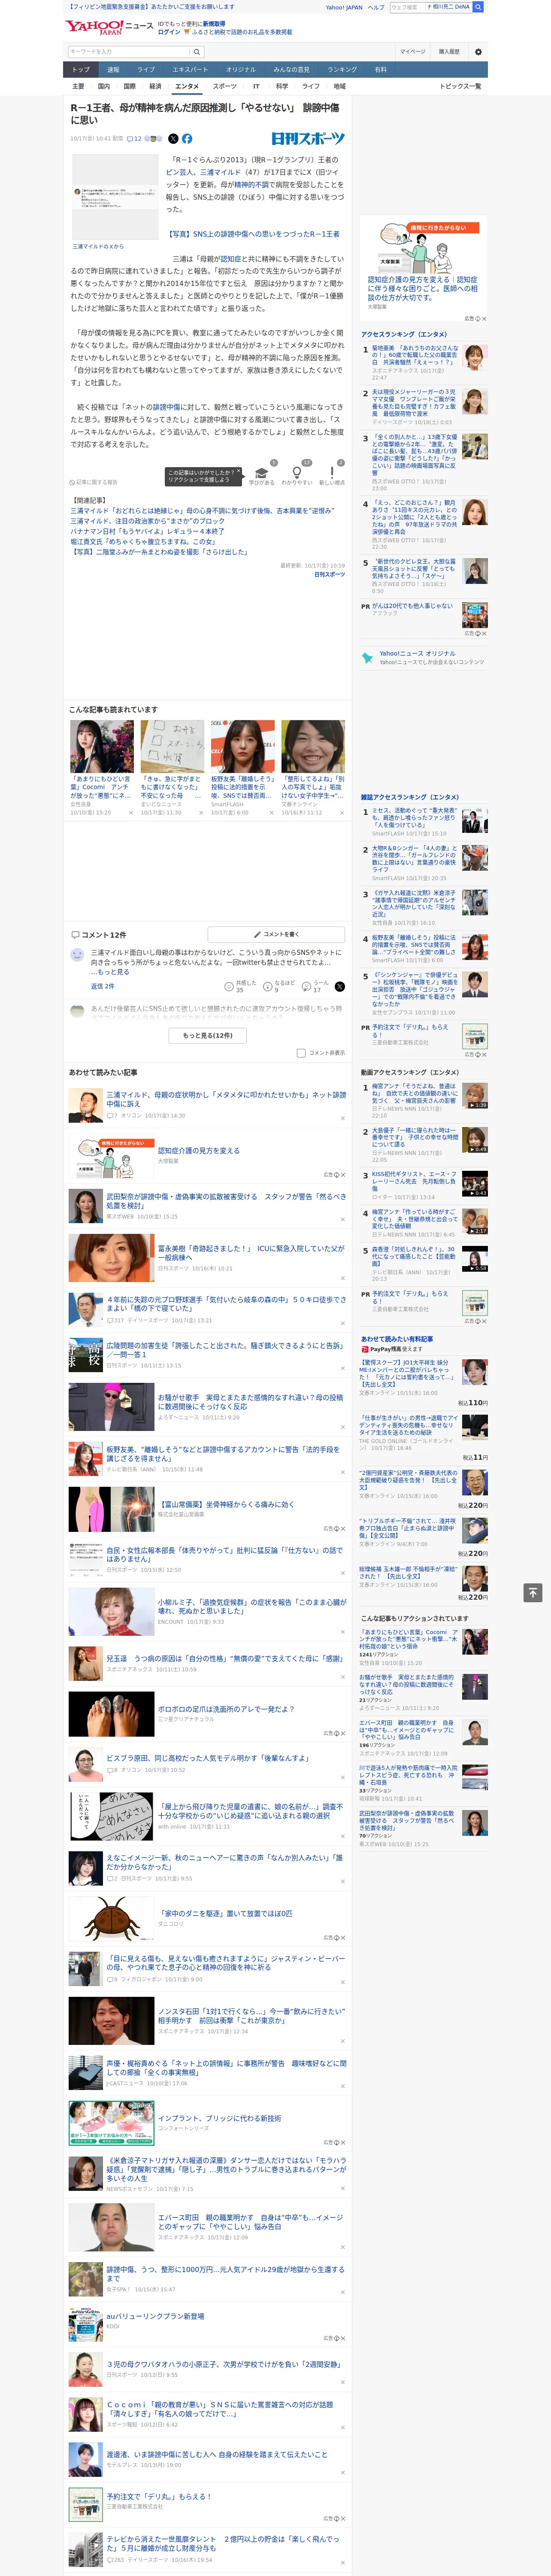Click the うーん reaction face
This screenshot has width=551, height=2576.
click(306, 986)
